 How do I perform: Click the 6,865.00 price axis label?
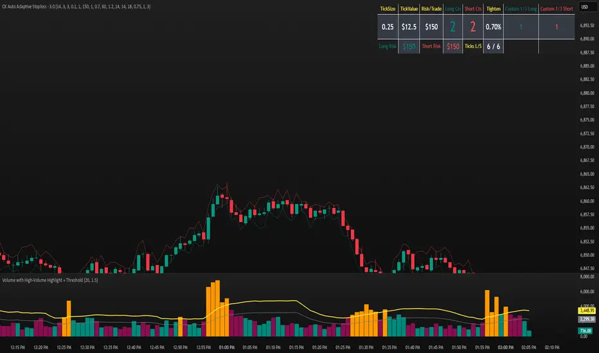(587, 174)
